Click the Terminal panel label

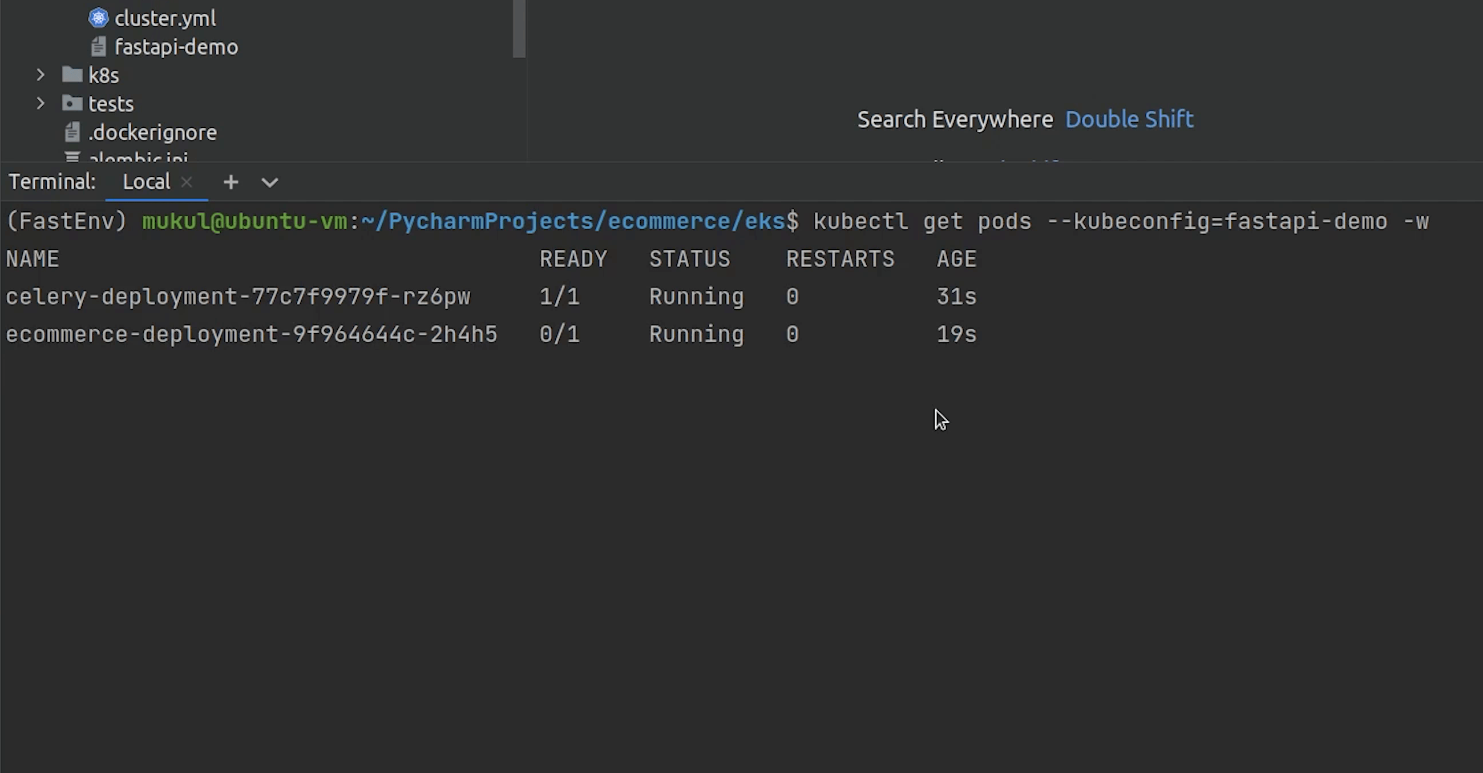52,182
